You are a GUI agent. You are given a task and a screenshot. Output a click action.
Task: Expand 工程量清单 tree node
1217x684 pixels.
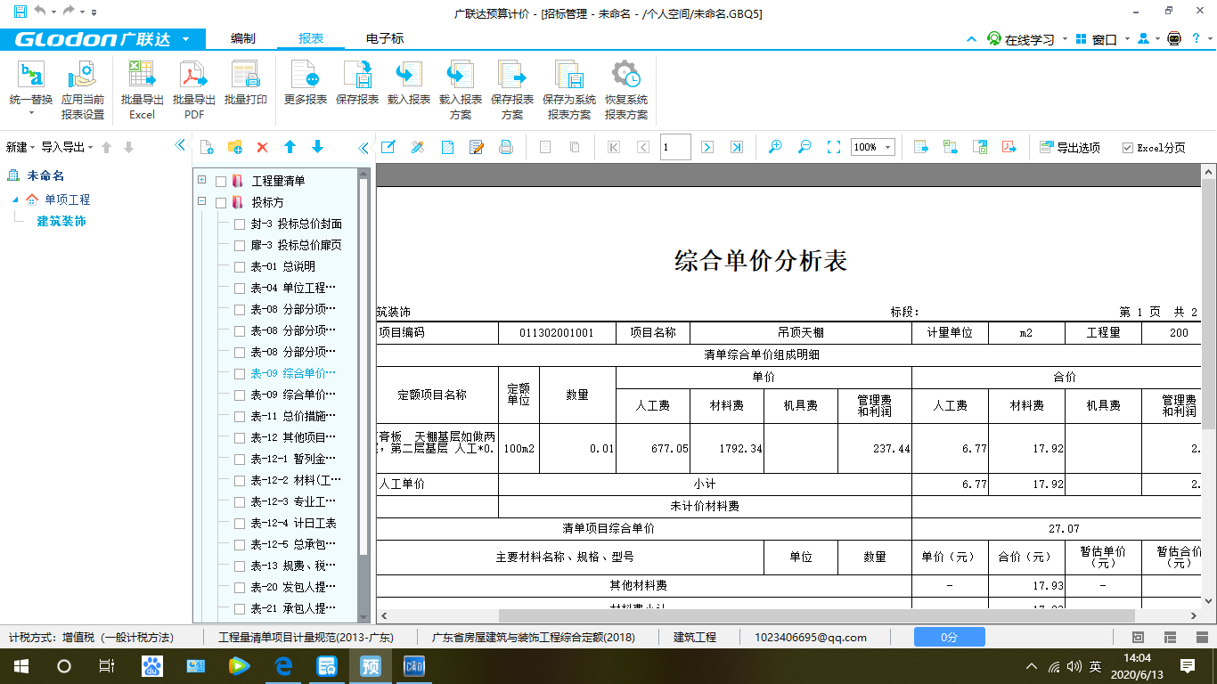click(202, 180)
